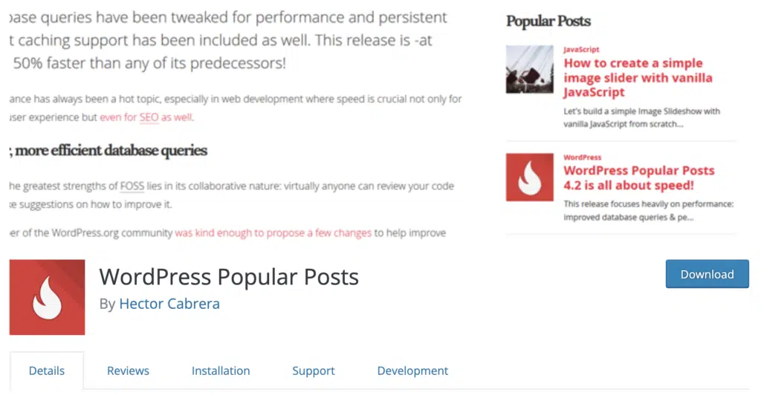Click the WordPress Popular Posts flame plugin icon
The width and height of the screenshot is (761, 398).
(x=47, y=297)
